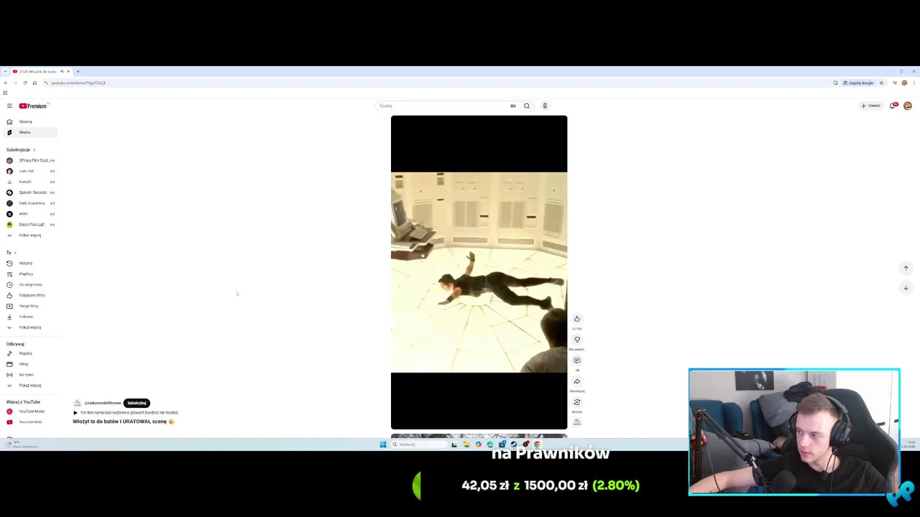Click Zapytaj Google button in address bar

coord(858,83)
